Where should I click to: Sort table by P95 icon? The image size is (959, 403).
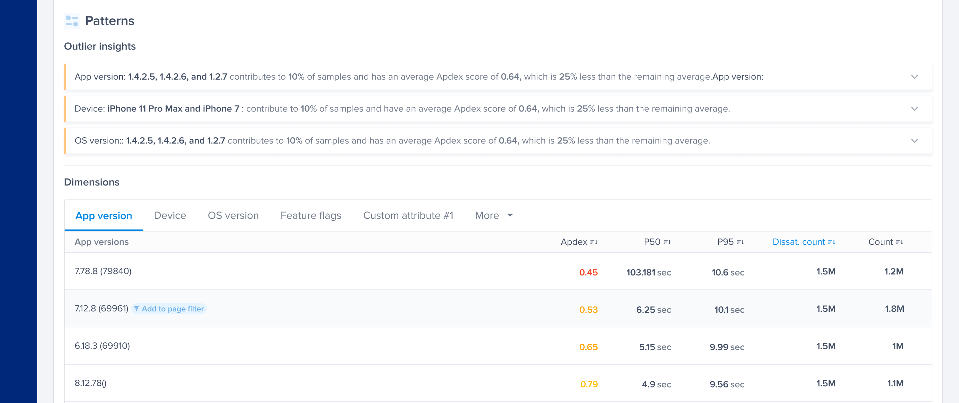tap(741, 242)
